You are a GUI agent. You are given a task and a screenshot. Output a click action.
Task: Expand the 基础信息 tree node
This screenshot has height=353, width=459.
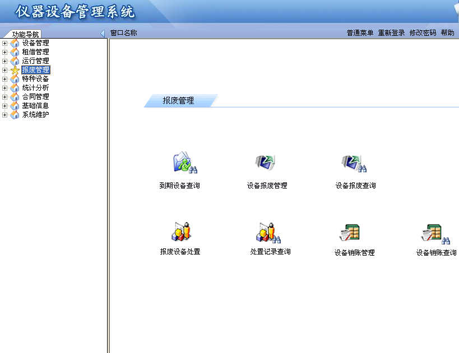[x=4, y=106]
